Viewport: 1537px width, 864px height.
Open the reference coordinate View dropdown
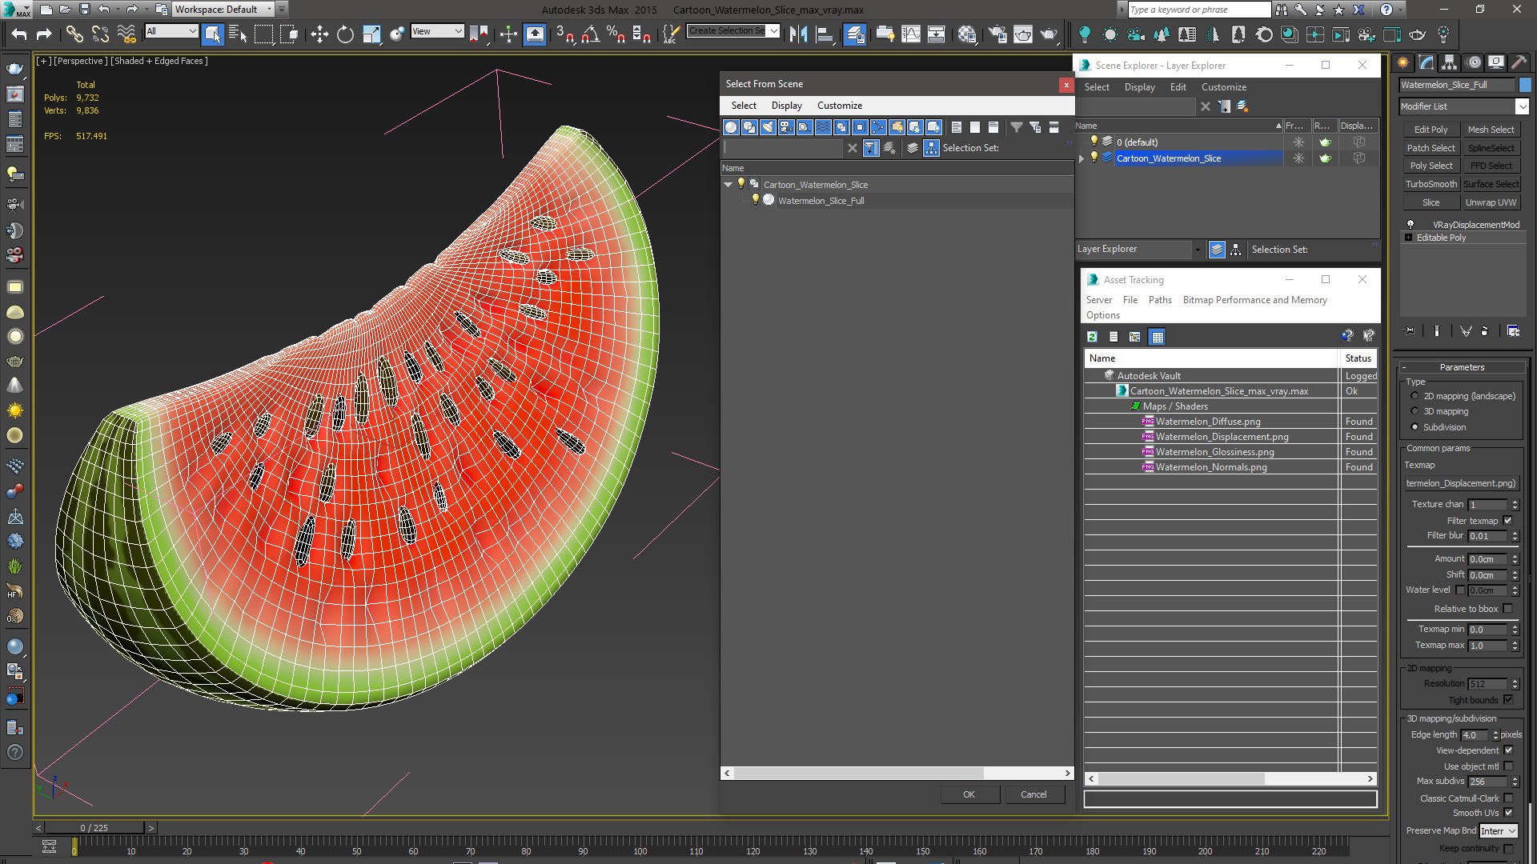(437, 31)
